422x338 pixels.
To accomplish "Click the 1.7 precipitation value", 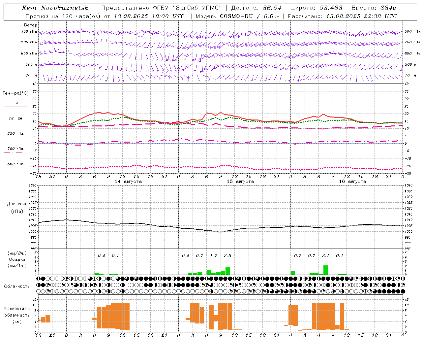I will 214,256.
